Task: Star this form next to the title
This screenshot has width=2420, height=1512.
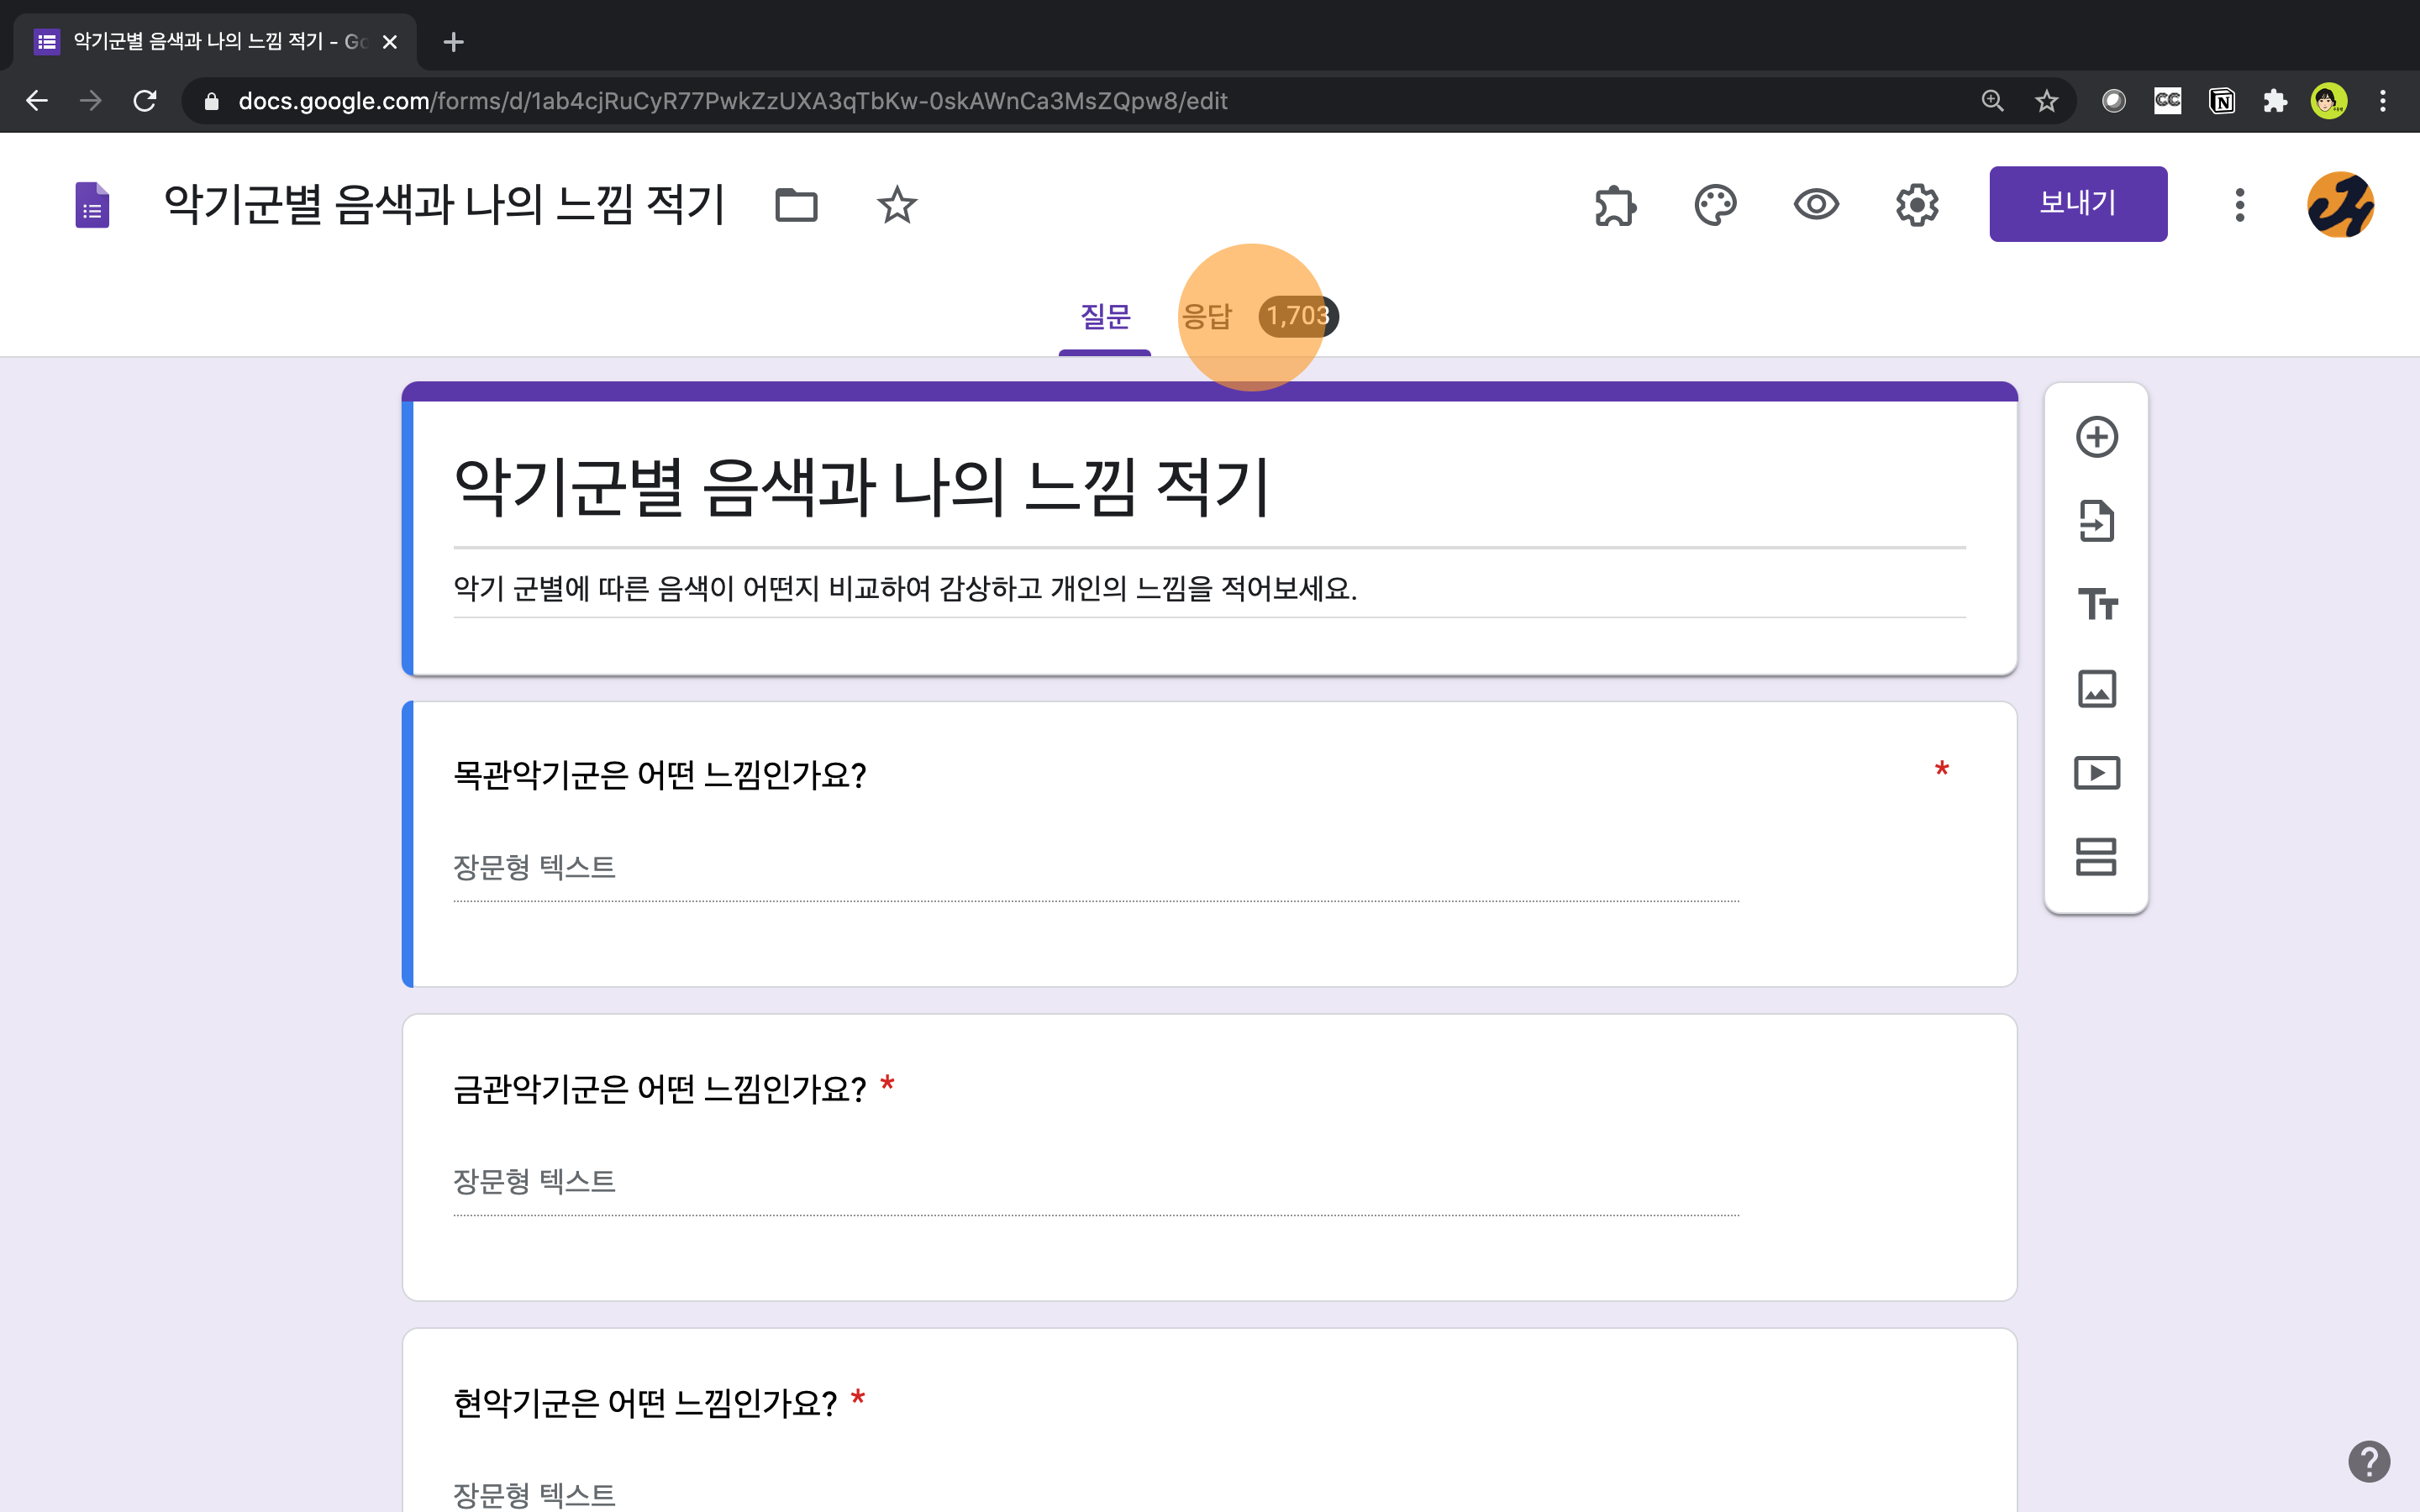Action: [896, 206]
